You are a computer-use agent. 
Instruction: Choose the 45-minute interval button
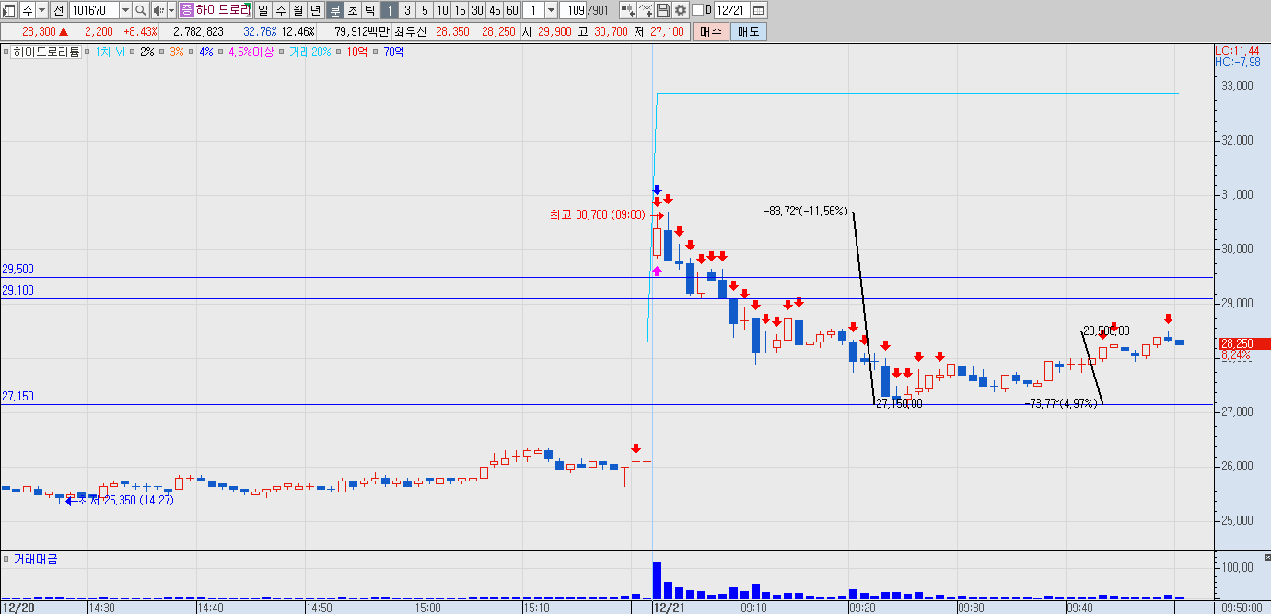tap(495, 10)
